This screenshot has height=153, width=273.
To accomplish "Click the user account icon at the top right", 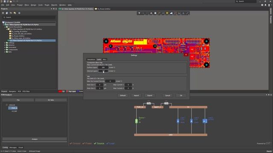I will click(269, 5).
